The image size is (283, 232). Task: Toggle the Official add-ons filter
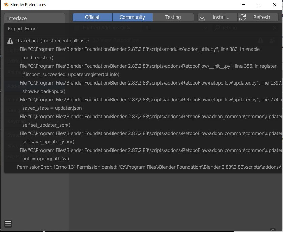92,17
